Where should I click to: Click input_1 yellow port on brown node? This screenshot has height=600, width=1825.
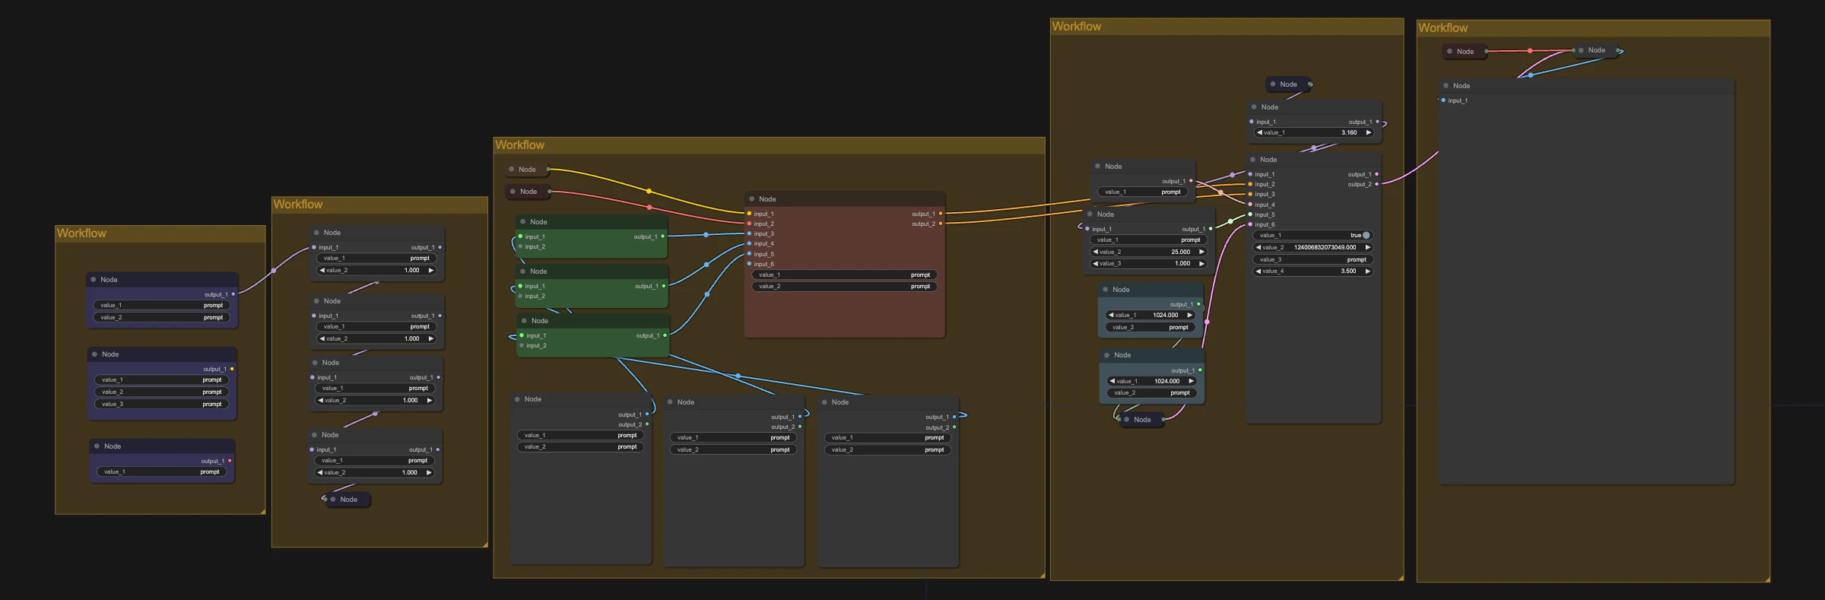pos(749,214)
